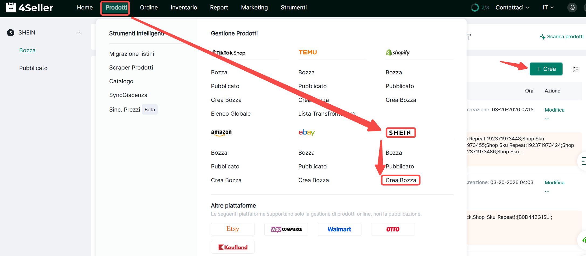Viewport: 586px width, 256px height.
Task: Go to the Inventario menu
Action: 184,8
